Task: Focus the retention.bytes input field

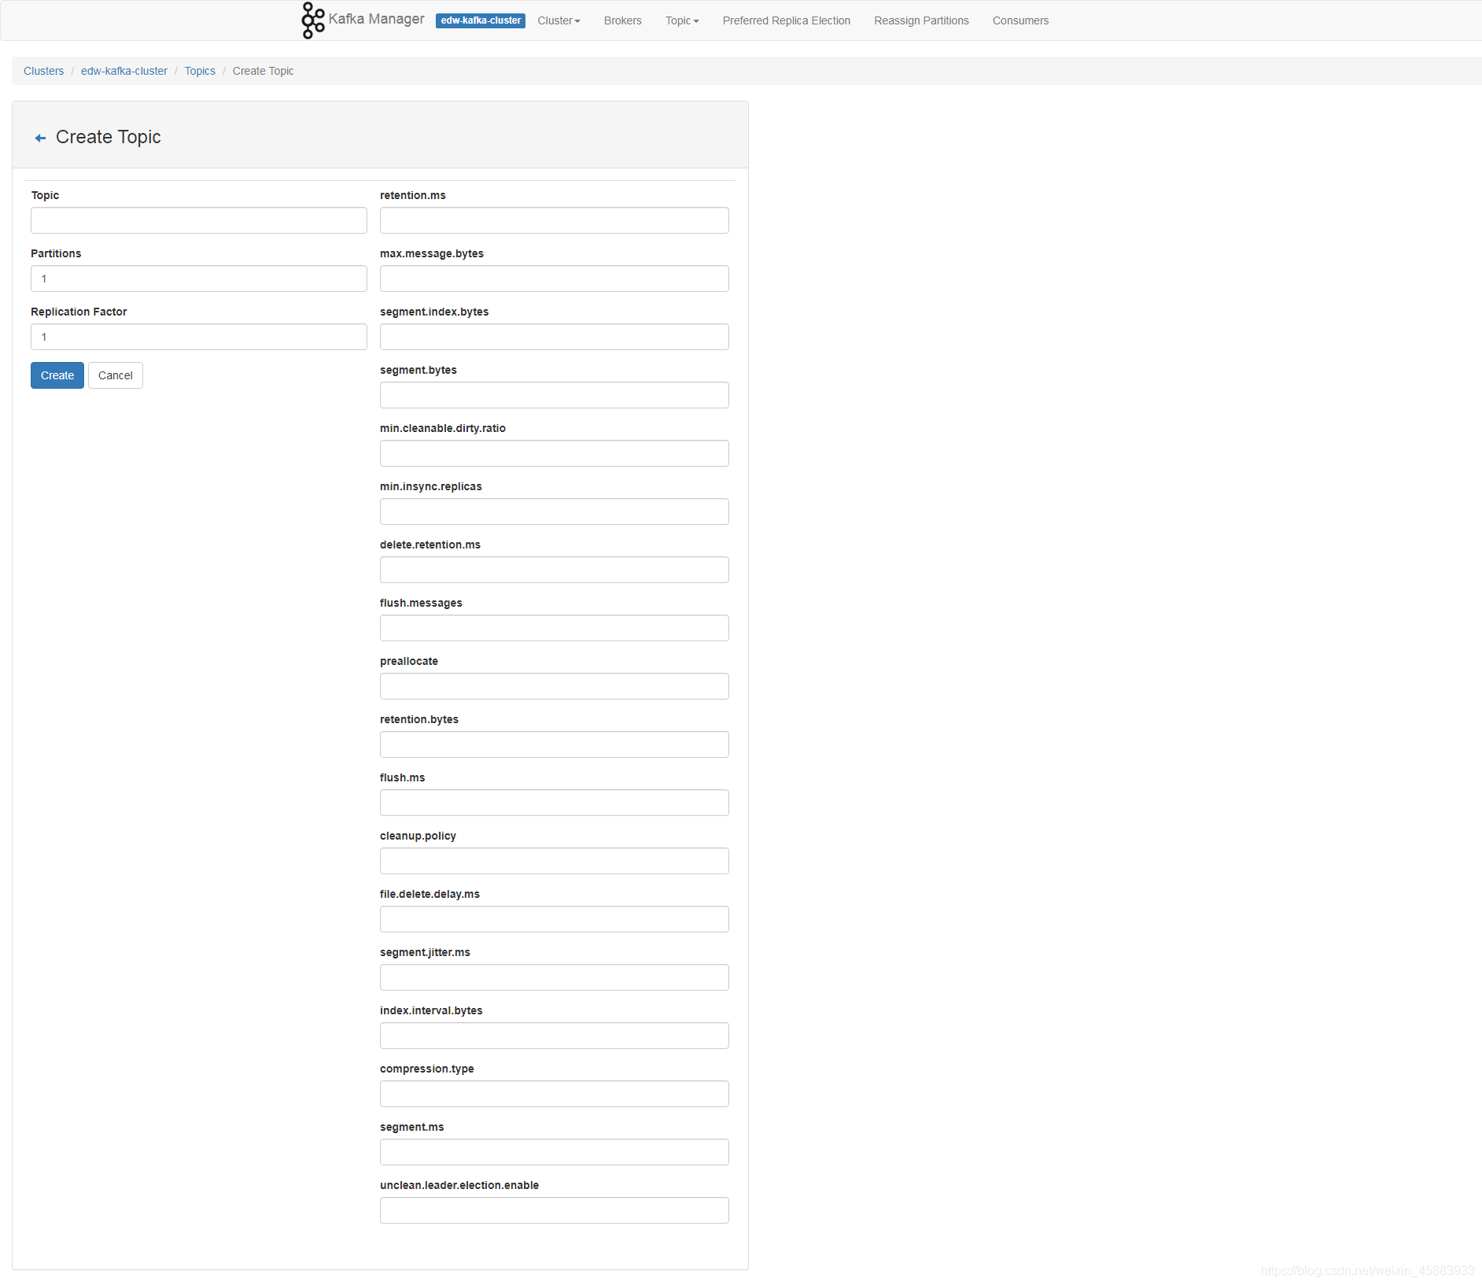Action: [555, 744]
